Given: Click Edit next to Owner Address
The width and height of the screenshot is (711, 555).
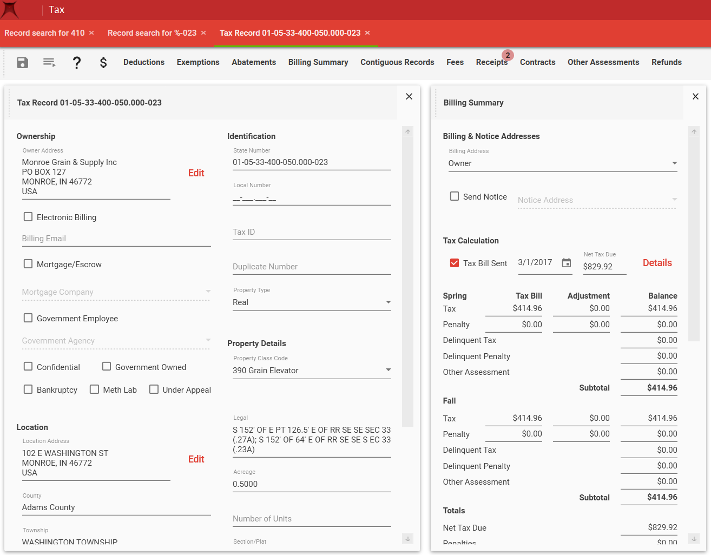Looking at the screenshot, I should pos(196,173).
